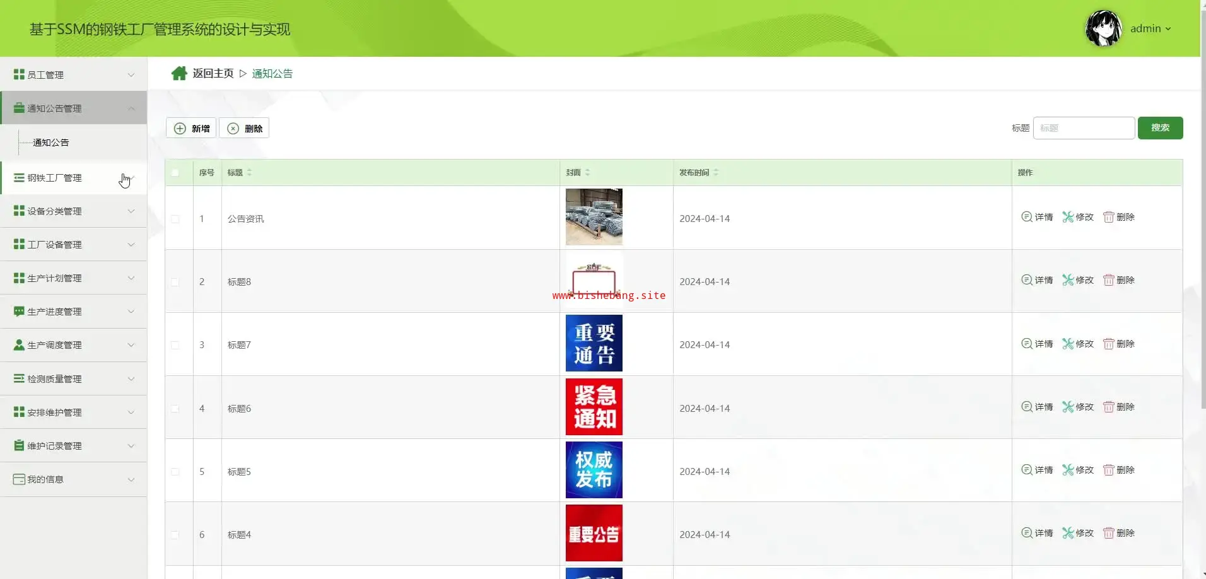Select 钢铁工厂管理 in sidebar
Screen dimensions: 1206x579
[74, 178]
